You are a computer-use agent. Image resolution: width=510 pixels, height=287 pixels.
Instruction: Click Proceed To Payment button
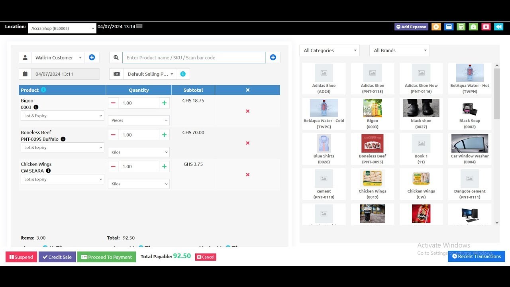click(x=106, y=257)
